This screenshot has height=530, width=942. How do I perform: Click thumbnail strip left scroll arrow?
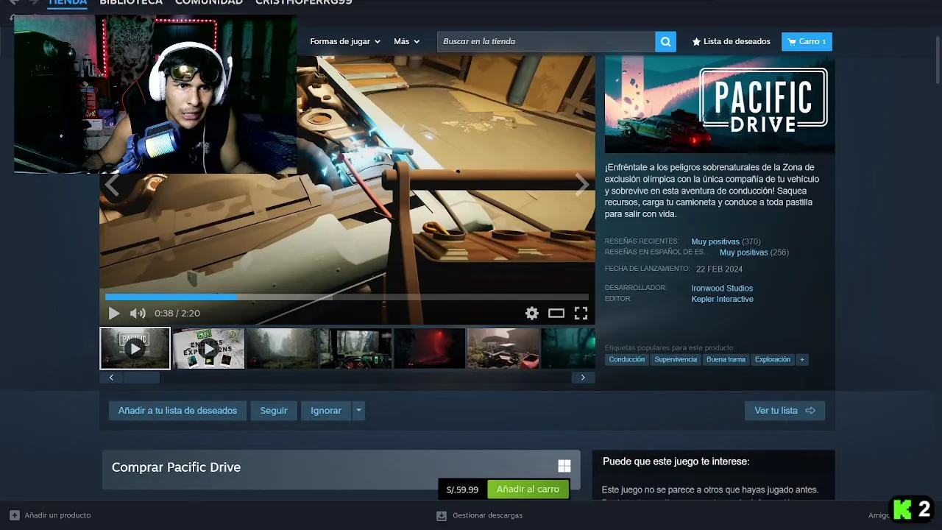coord(111,378)
